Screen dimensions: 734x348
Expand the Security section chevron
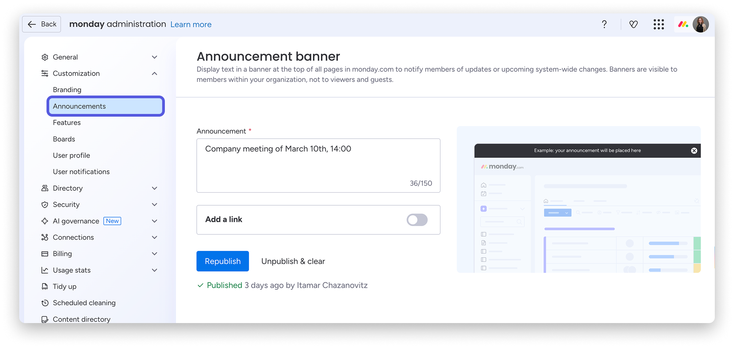click(154, 205)
